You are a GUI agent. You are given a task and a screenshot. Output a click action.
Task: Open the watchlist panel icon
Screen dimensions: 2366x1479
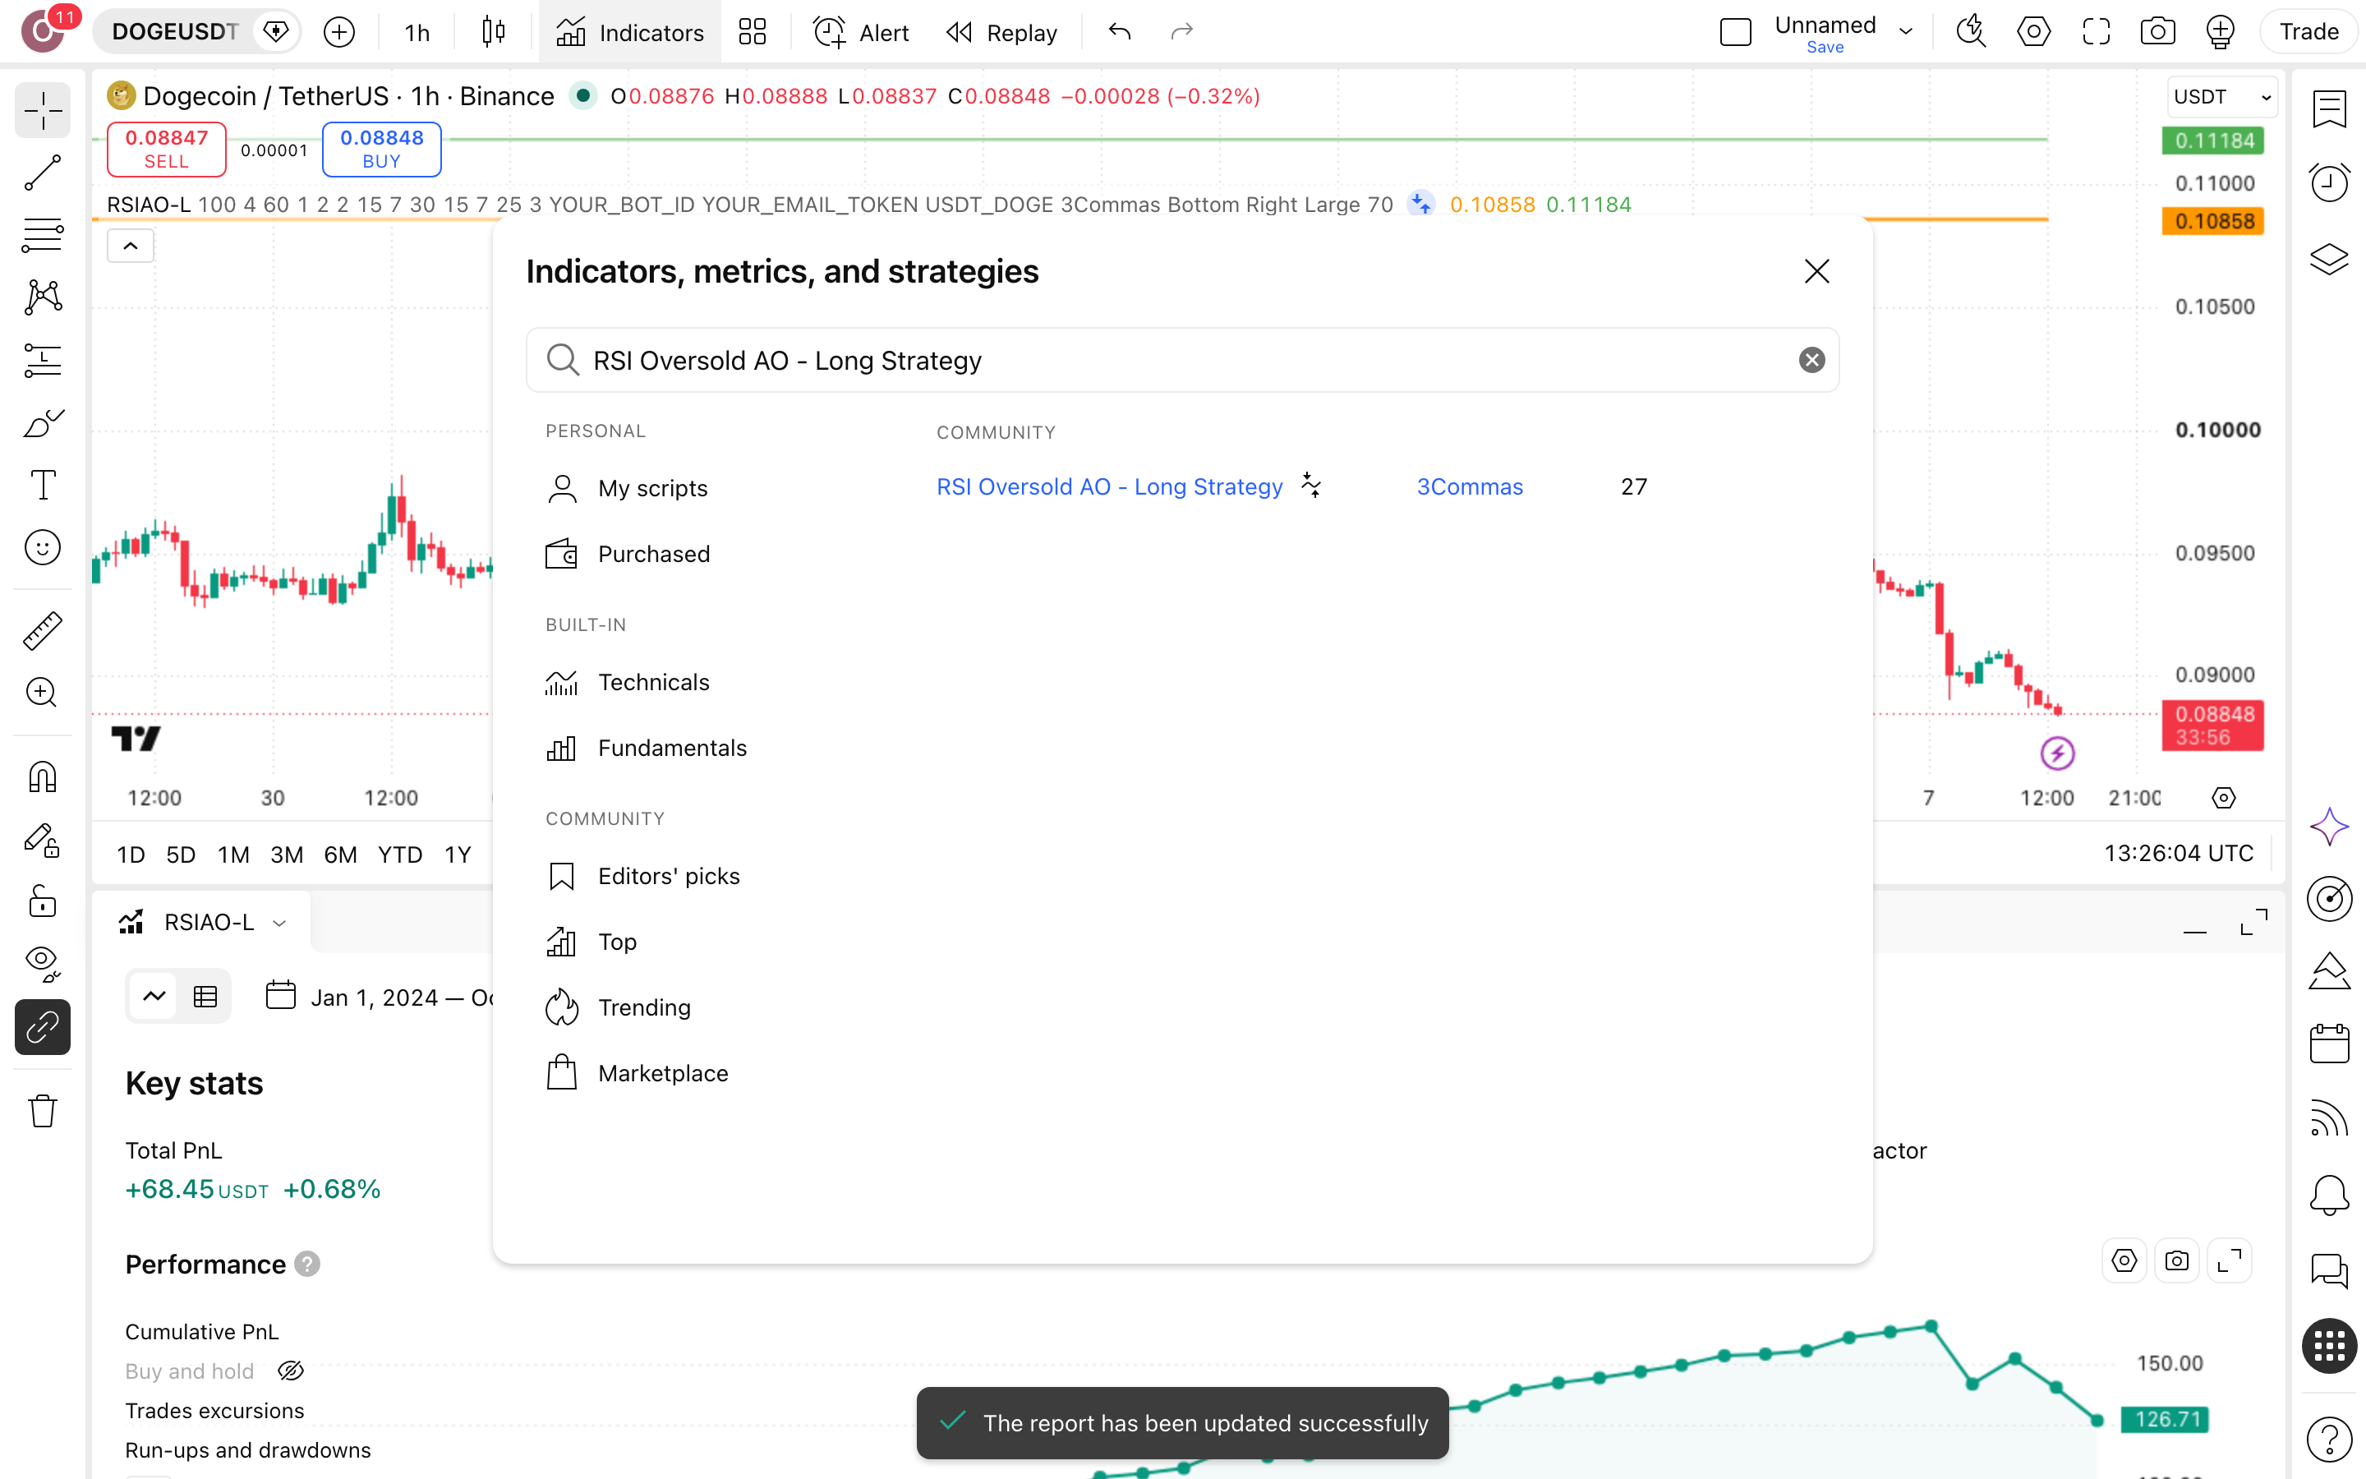pyautogui.click(x=2329, y=109)
